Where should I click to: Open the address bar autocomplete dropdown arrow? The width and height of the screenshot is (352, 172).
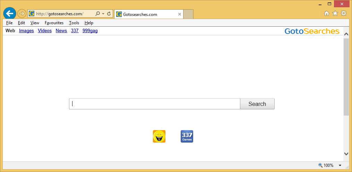click(103, 13)
